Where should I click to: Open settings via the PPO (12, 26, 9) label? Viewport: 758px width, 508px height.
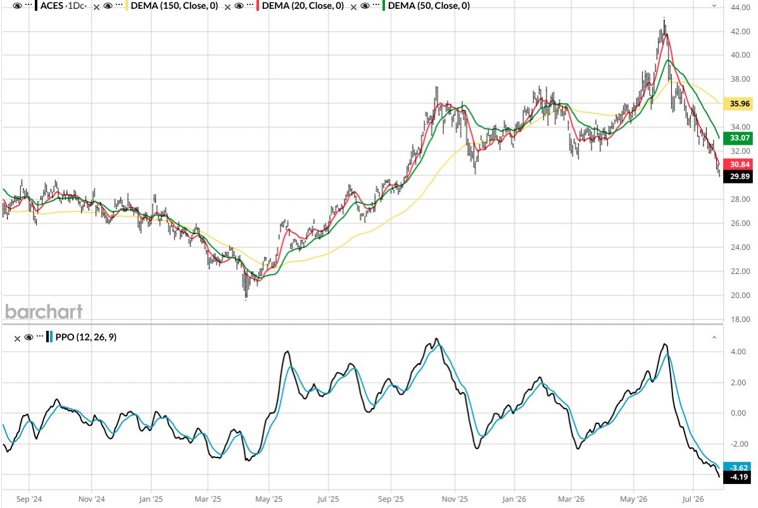tap(85, 337)
